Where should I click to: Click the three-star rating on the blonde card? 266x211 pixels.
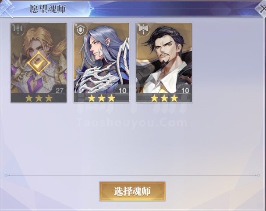tap(39, 98)
